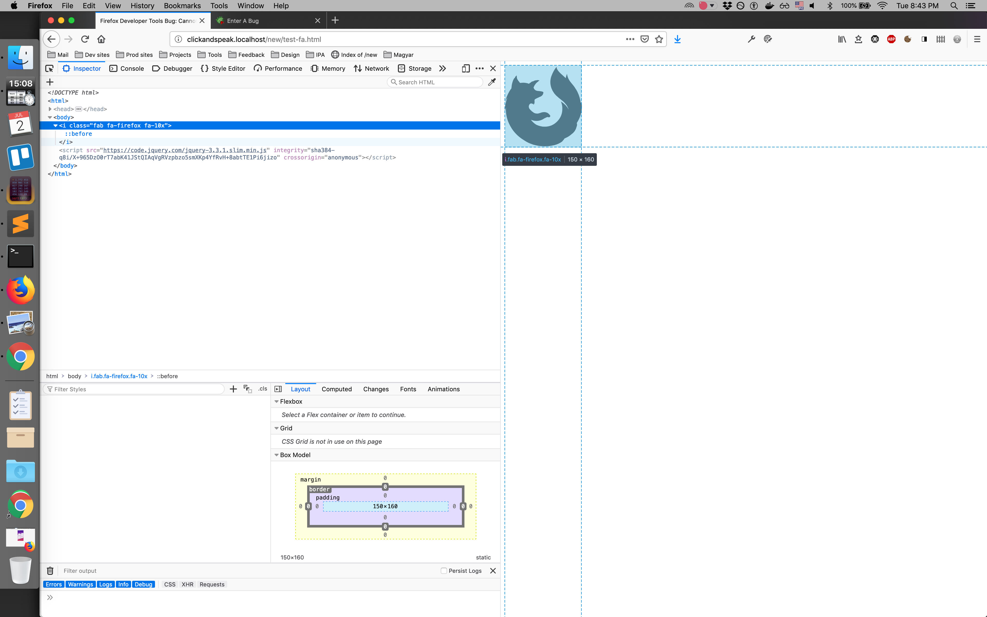Select the element picker tool
Viewport: 987px width, 617px height.
[49, 69]
